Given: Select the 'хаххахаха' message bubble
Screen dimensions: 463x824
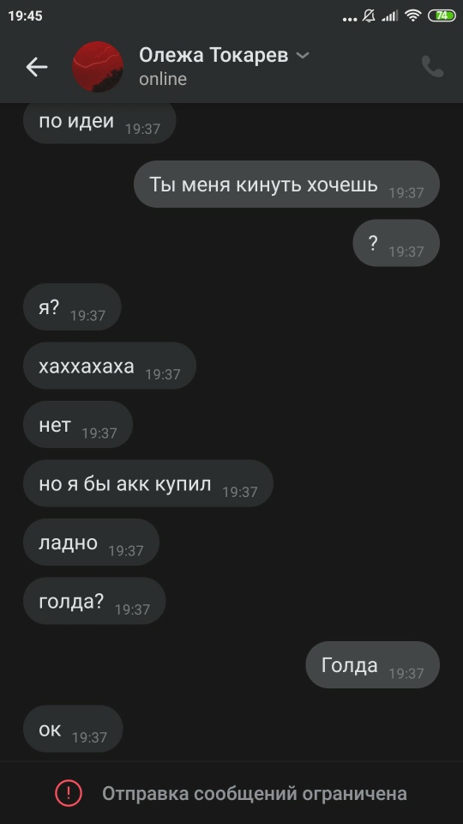Looking at the screenshot, I should [110, 366].
